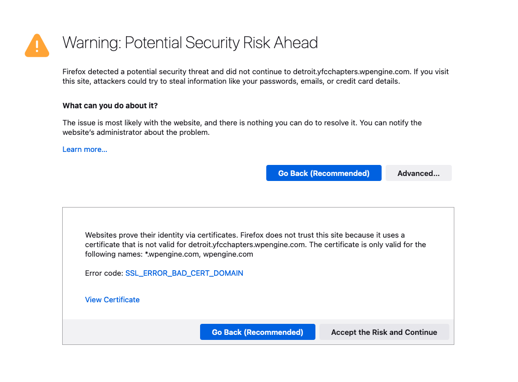Click the *.wpengine.com certificate name text
Screen dimensions: 518x382
click(x=172, y=254)
